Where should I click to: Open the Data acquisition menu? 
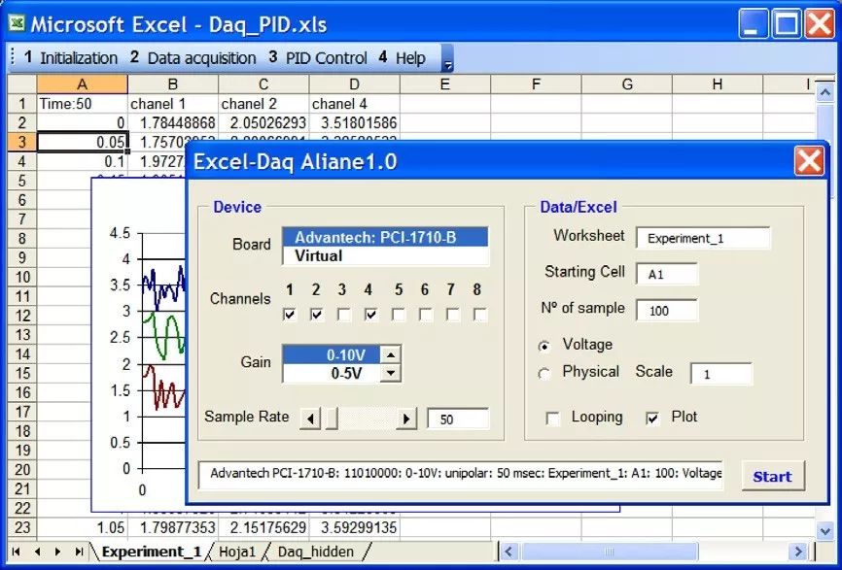point(201,58)
